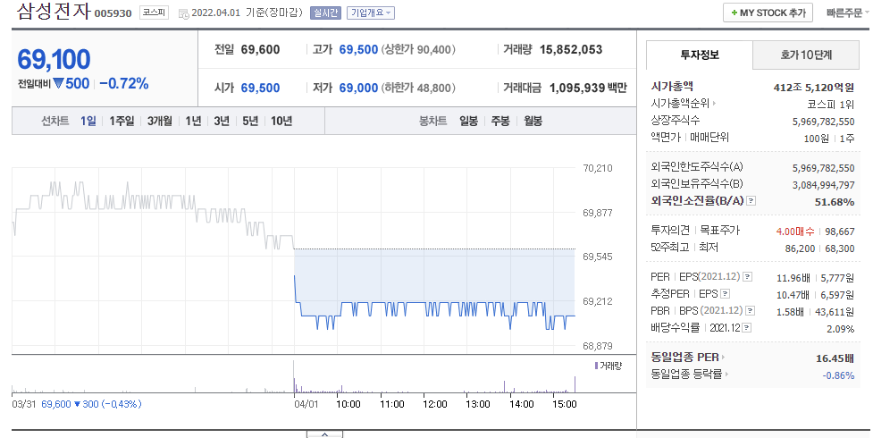Select 1년 line chart period
This screenshot has width=873, height=438.
pyautogui.click(x=193, y=121)
